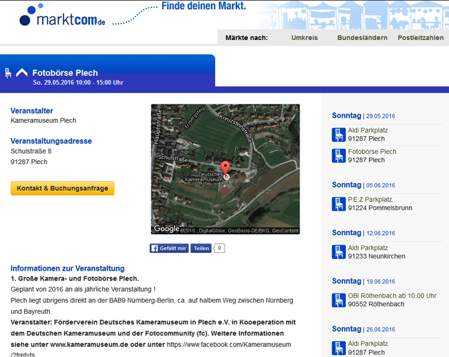449x357 pixels.
Task: Click the Facebook 'Teilen' share button
Action: point(201,248)
